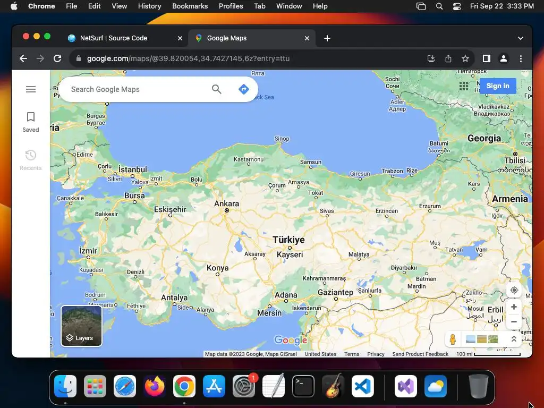Open a new browser tab

pyautogui.click(x=327, y=38)
